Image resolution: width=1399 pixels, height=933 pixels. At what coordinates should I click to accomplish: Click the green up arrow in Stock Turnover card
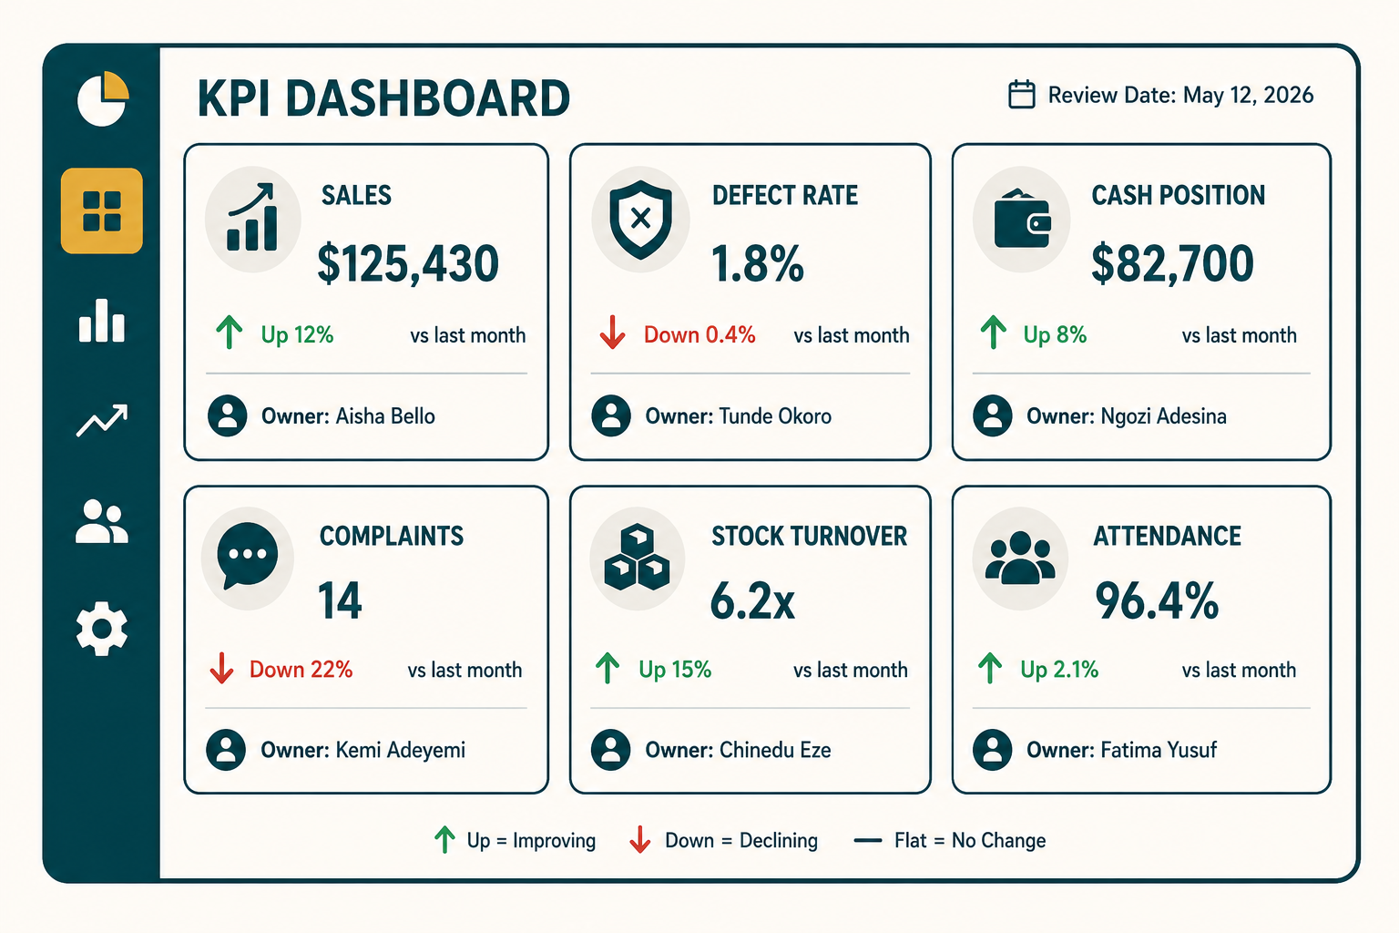point(608,668)
